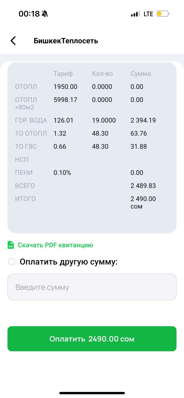The width and height of the screenshot is (184, 398).
Task: Click the green PDF file icon
Action: (11, 245)
